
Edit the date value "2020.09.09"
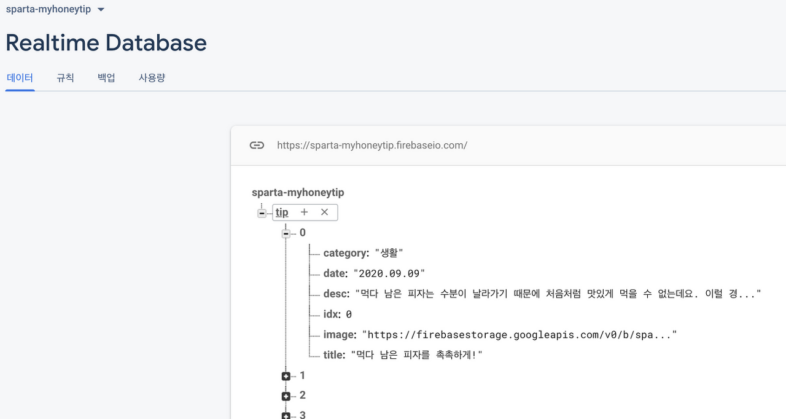pyautogui.click(x=389, y=273)
